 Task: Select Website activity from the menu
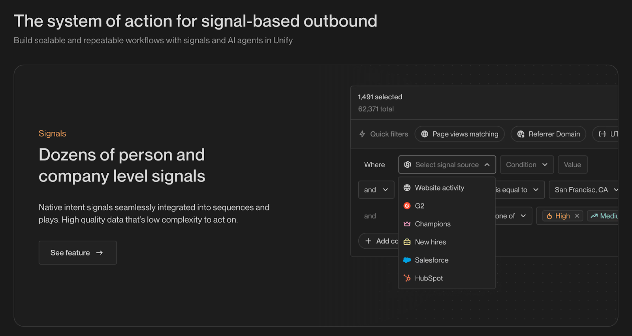pos(439,188)
